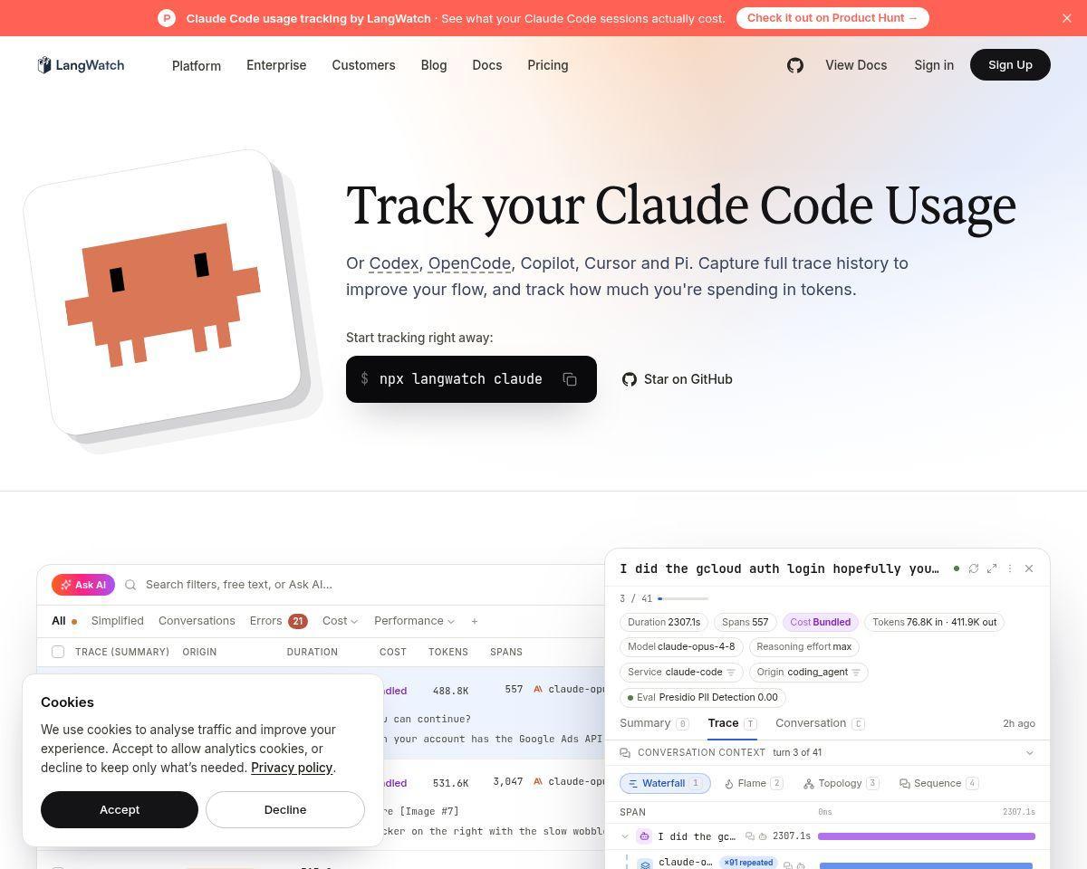Click View Docs in the header

(856, 65)
